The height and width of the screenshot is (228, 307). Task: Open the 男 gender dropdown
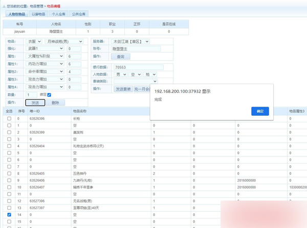tap(121, 74)
